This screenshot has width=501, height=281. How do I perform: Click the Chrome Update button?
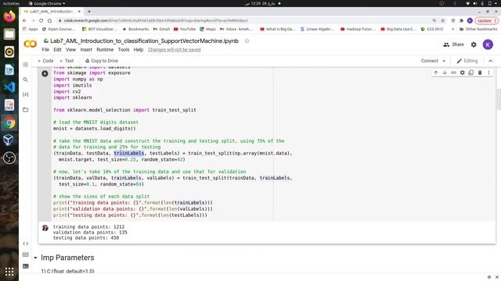click(486, 20)
